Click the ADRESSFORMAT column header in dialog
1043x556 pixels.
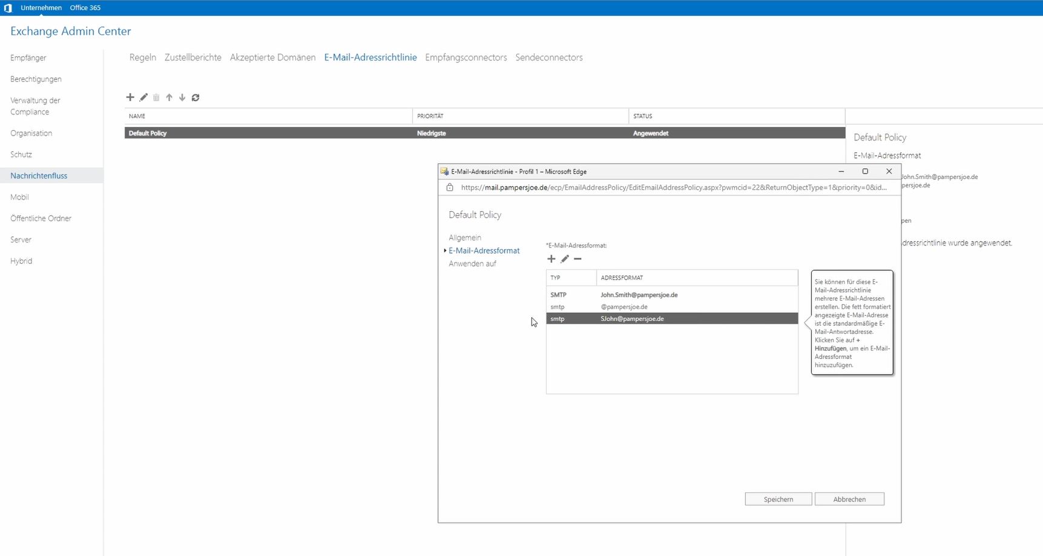coord(697,278)
